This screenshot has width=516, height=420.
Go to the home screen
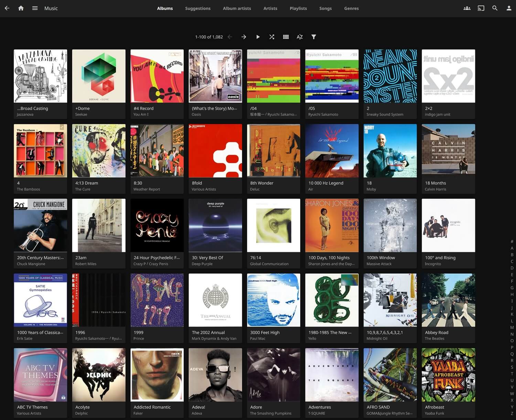tap(21, 8)
